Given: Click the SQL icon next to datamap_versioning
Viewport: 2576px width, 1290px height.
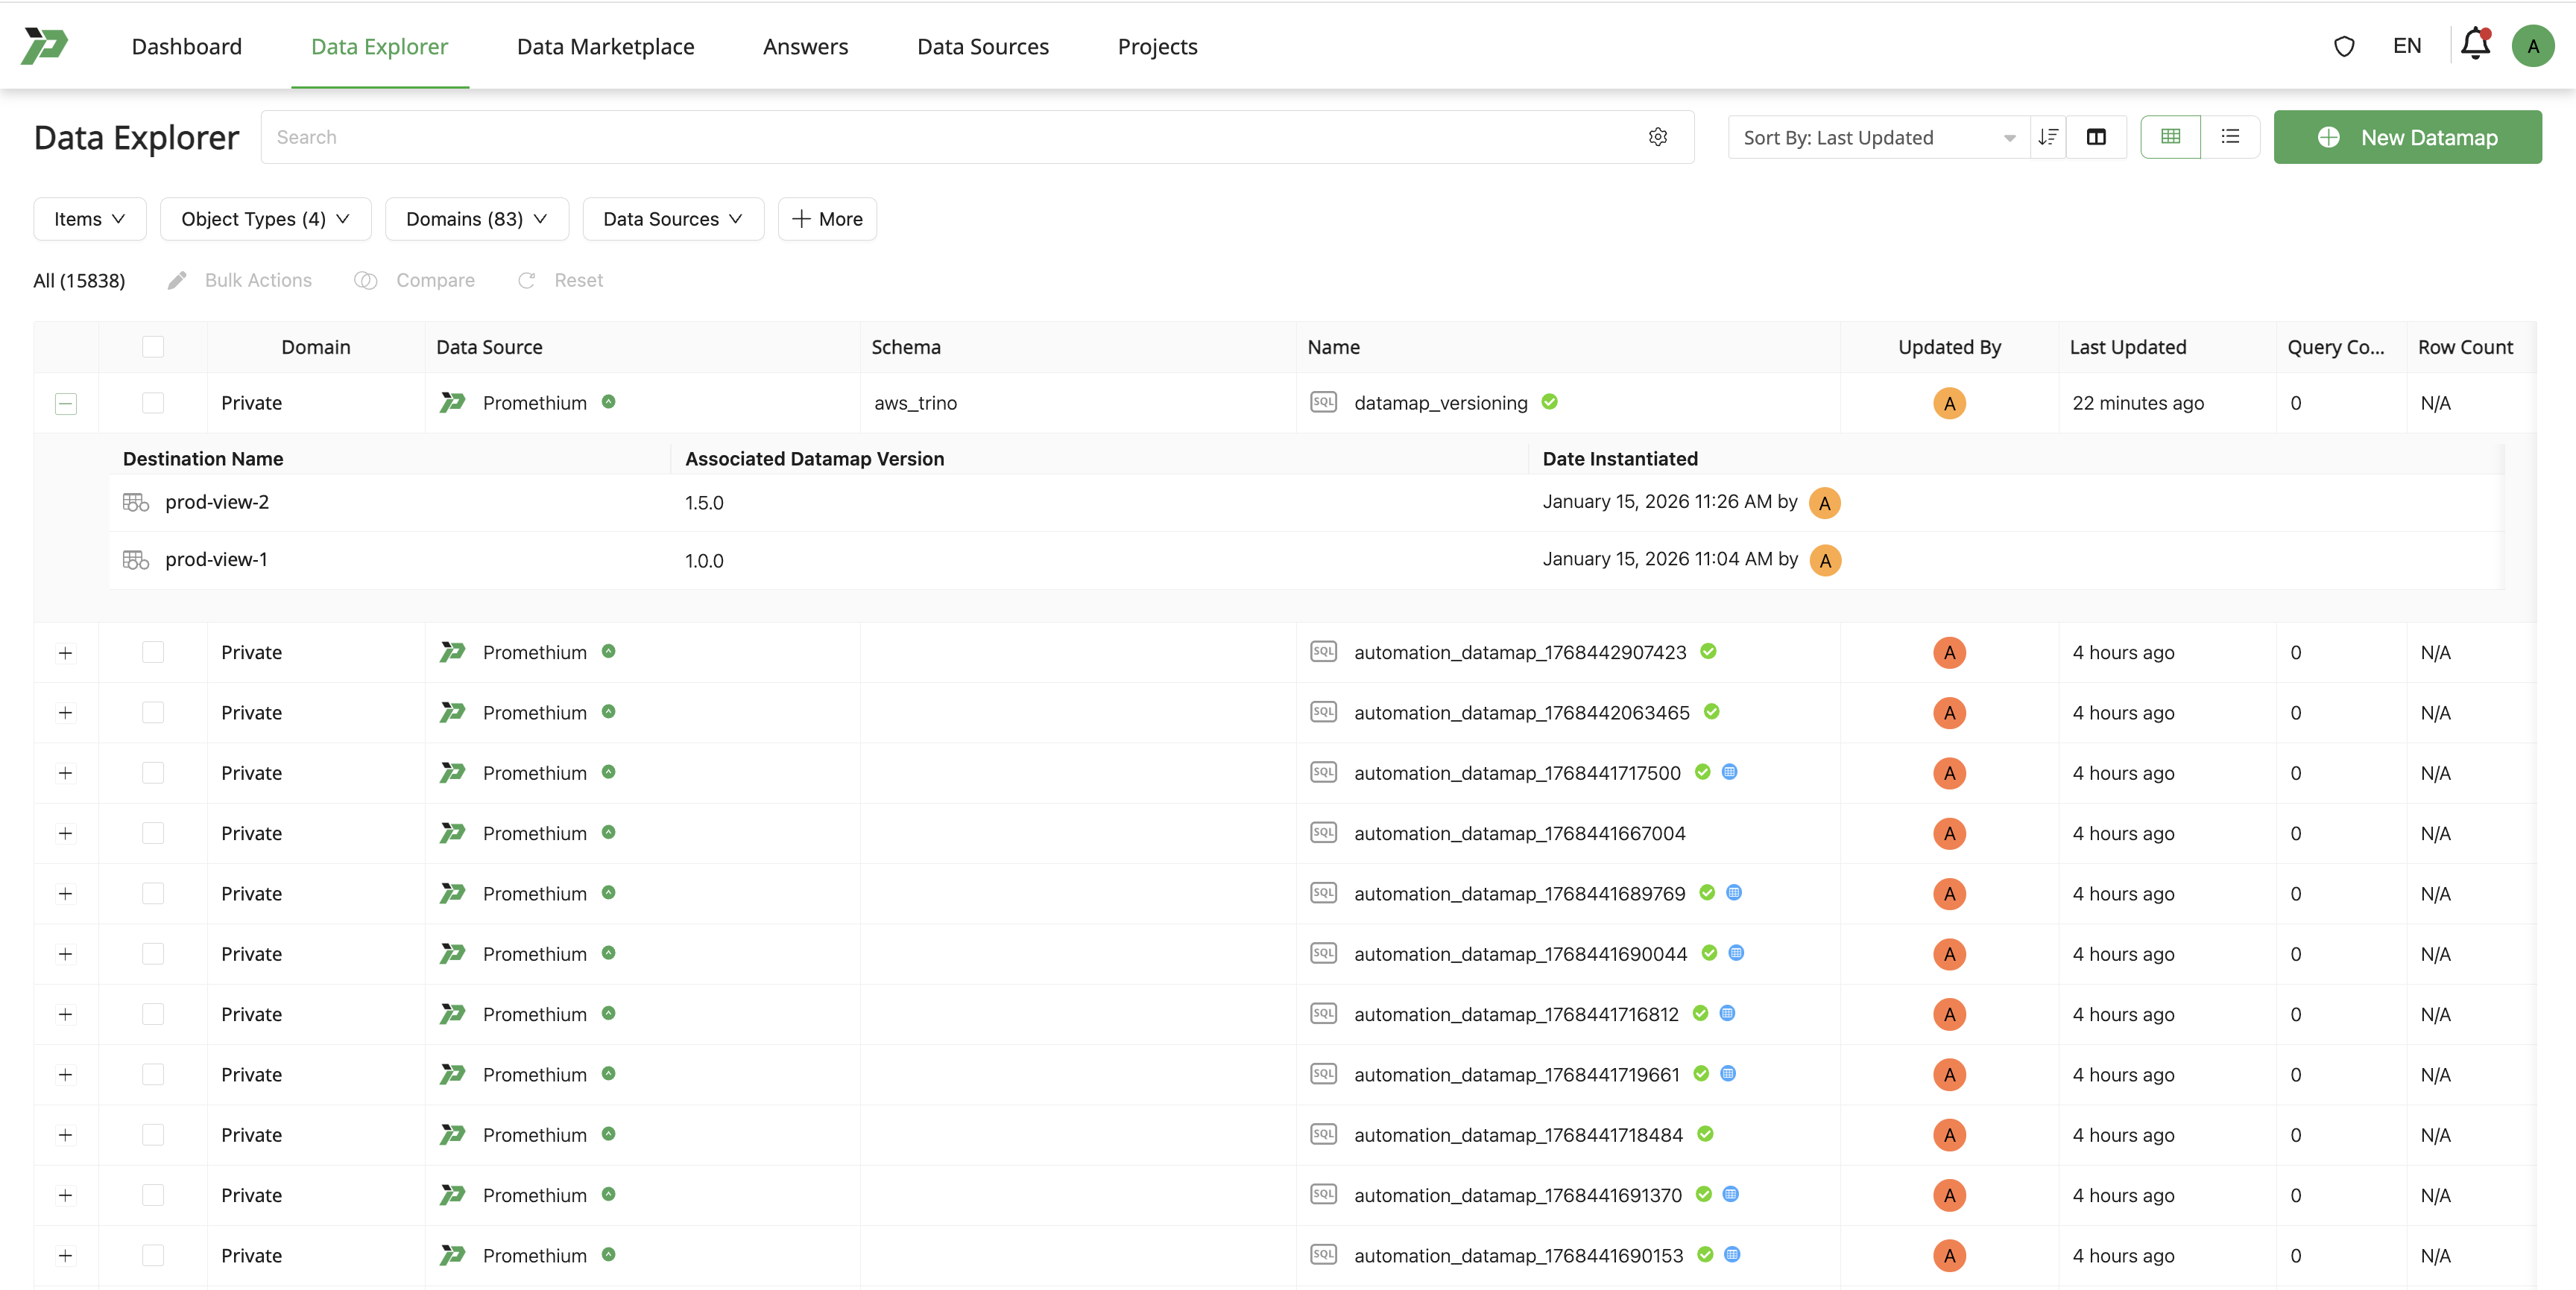Looking at the screenshot, I should tap(1323, 401).
